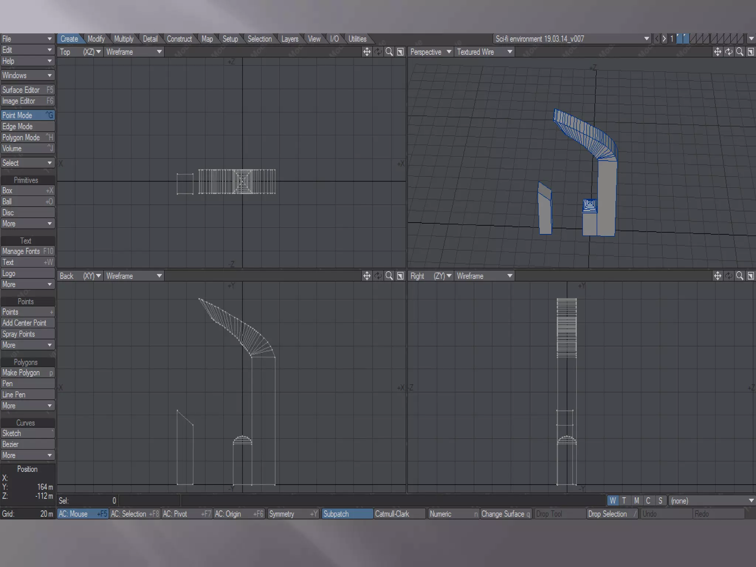Expand the Sci-fi environment object dropdown
This screenshot has height=567, width=756.
[646, 39]
